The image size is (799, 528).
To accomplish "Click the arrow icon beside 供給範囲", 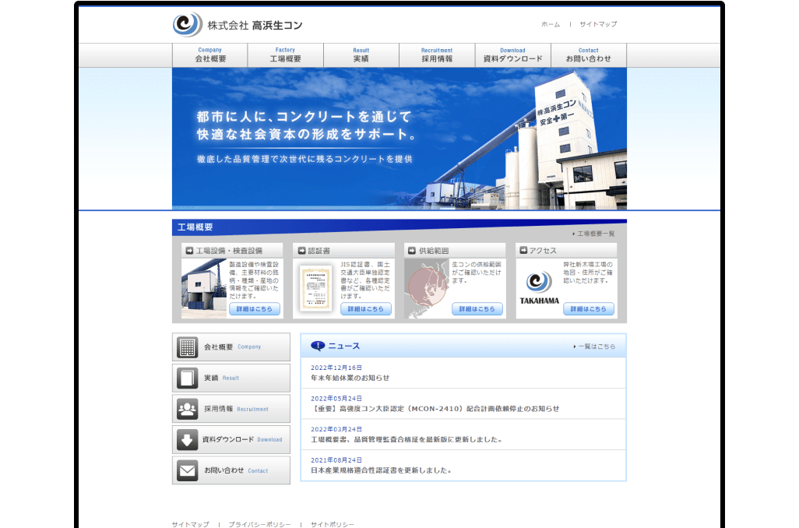I will pyautogui.click(x=412, y=251).
